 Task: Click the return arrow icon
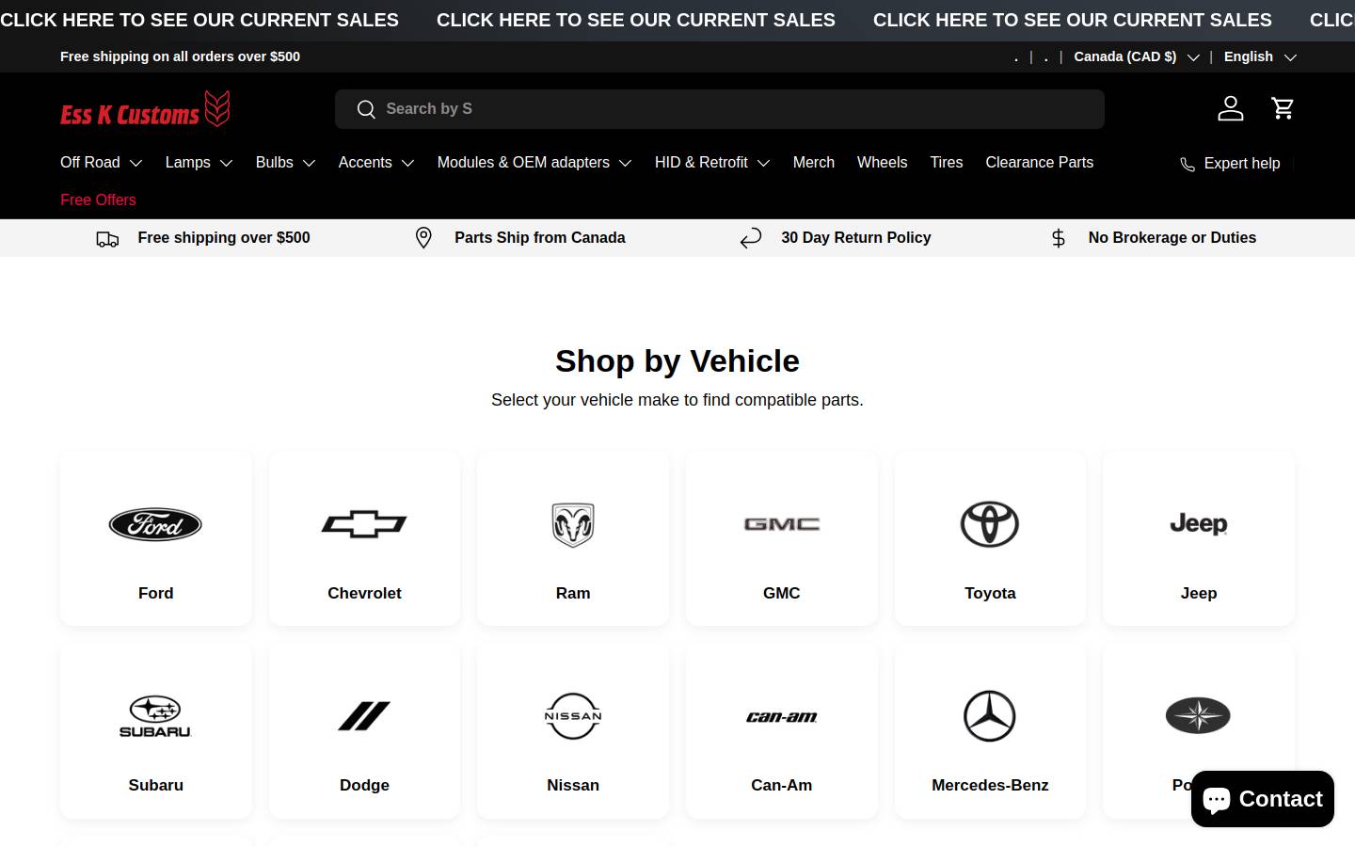(750, 238)
